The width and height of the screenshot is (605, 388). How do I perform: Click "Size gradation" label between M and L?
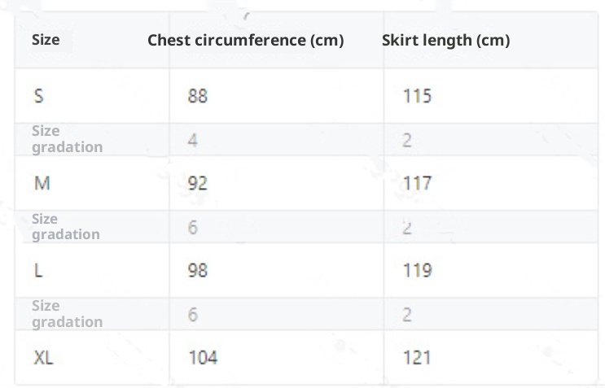(65, 227)
